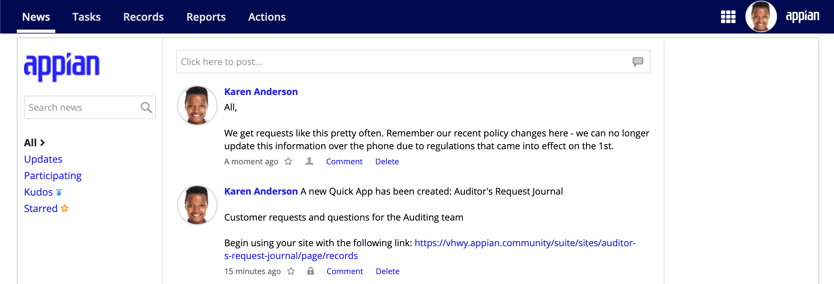This screenshot has height=284, width=834.
Task: Click the Starred star icon in sidebar
Action: point(65,208)
